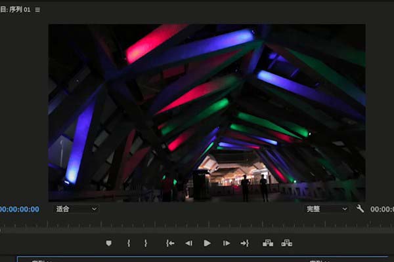Open settings with the wrench icon
Image resolution: width=394 pixels, height=262 pixels.
[360, 208]
